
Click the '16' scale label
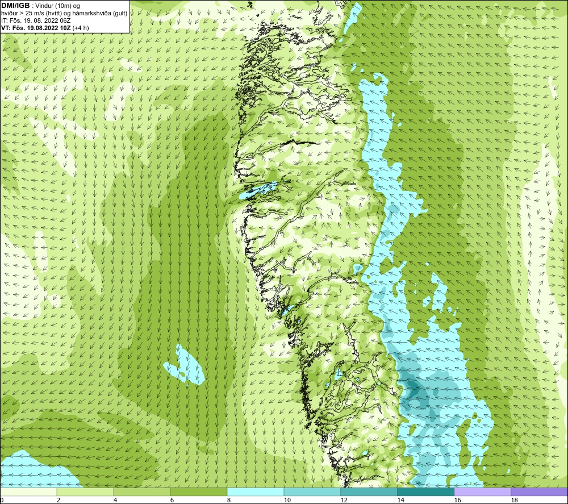click(457, 501)
